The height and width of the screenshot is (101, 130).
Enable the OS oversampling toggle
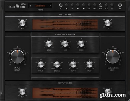tap(89, 5)
